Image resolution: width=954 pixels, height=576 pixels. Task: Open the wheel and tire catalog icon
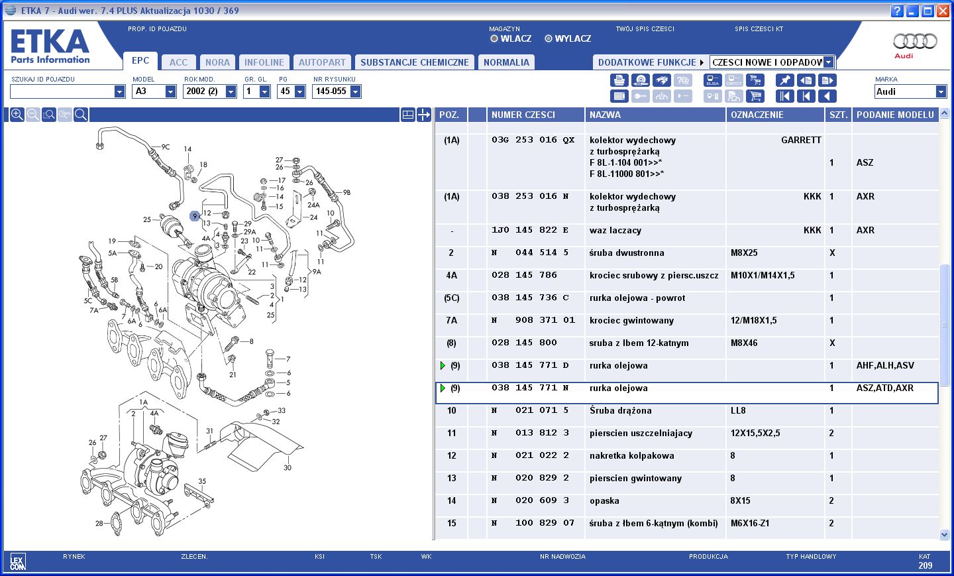(640, 80)
